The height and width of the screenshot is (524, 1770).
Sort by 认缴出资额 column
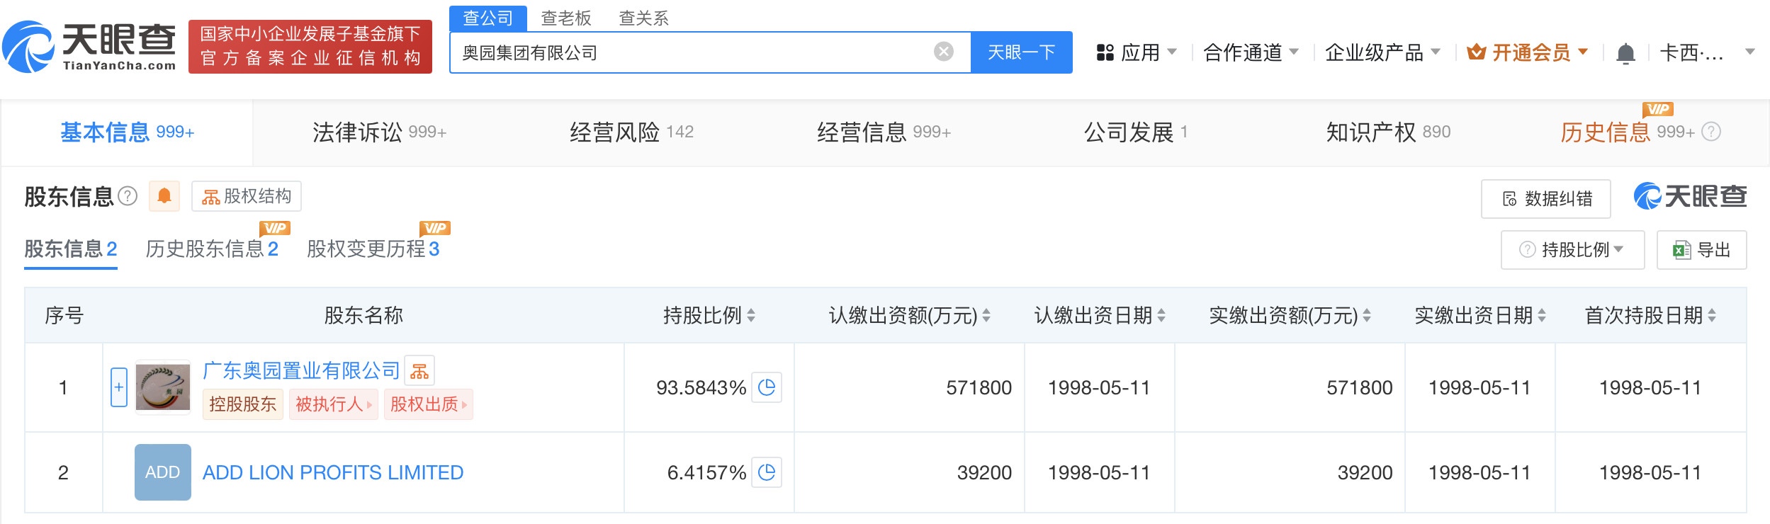click(x=986, y=315)
